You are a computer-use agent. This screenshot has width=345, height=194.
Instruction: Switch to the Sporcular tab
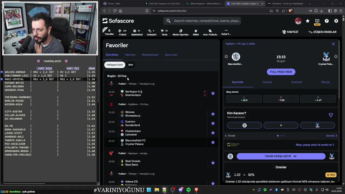click(x=171, y=55)
